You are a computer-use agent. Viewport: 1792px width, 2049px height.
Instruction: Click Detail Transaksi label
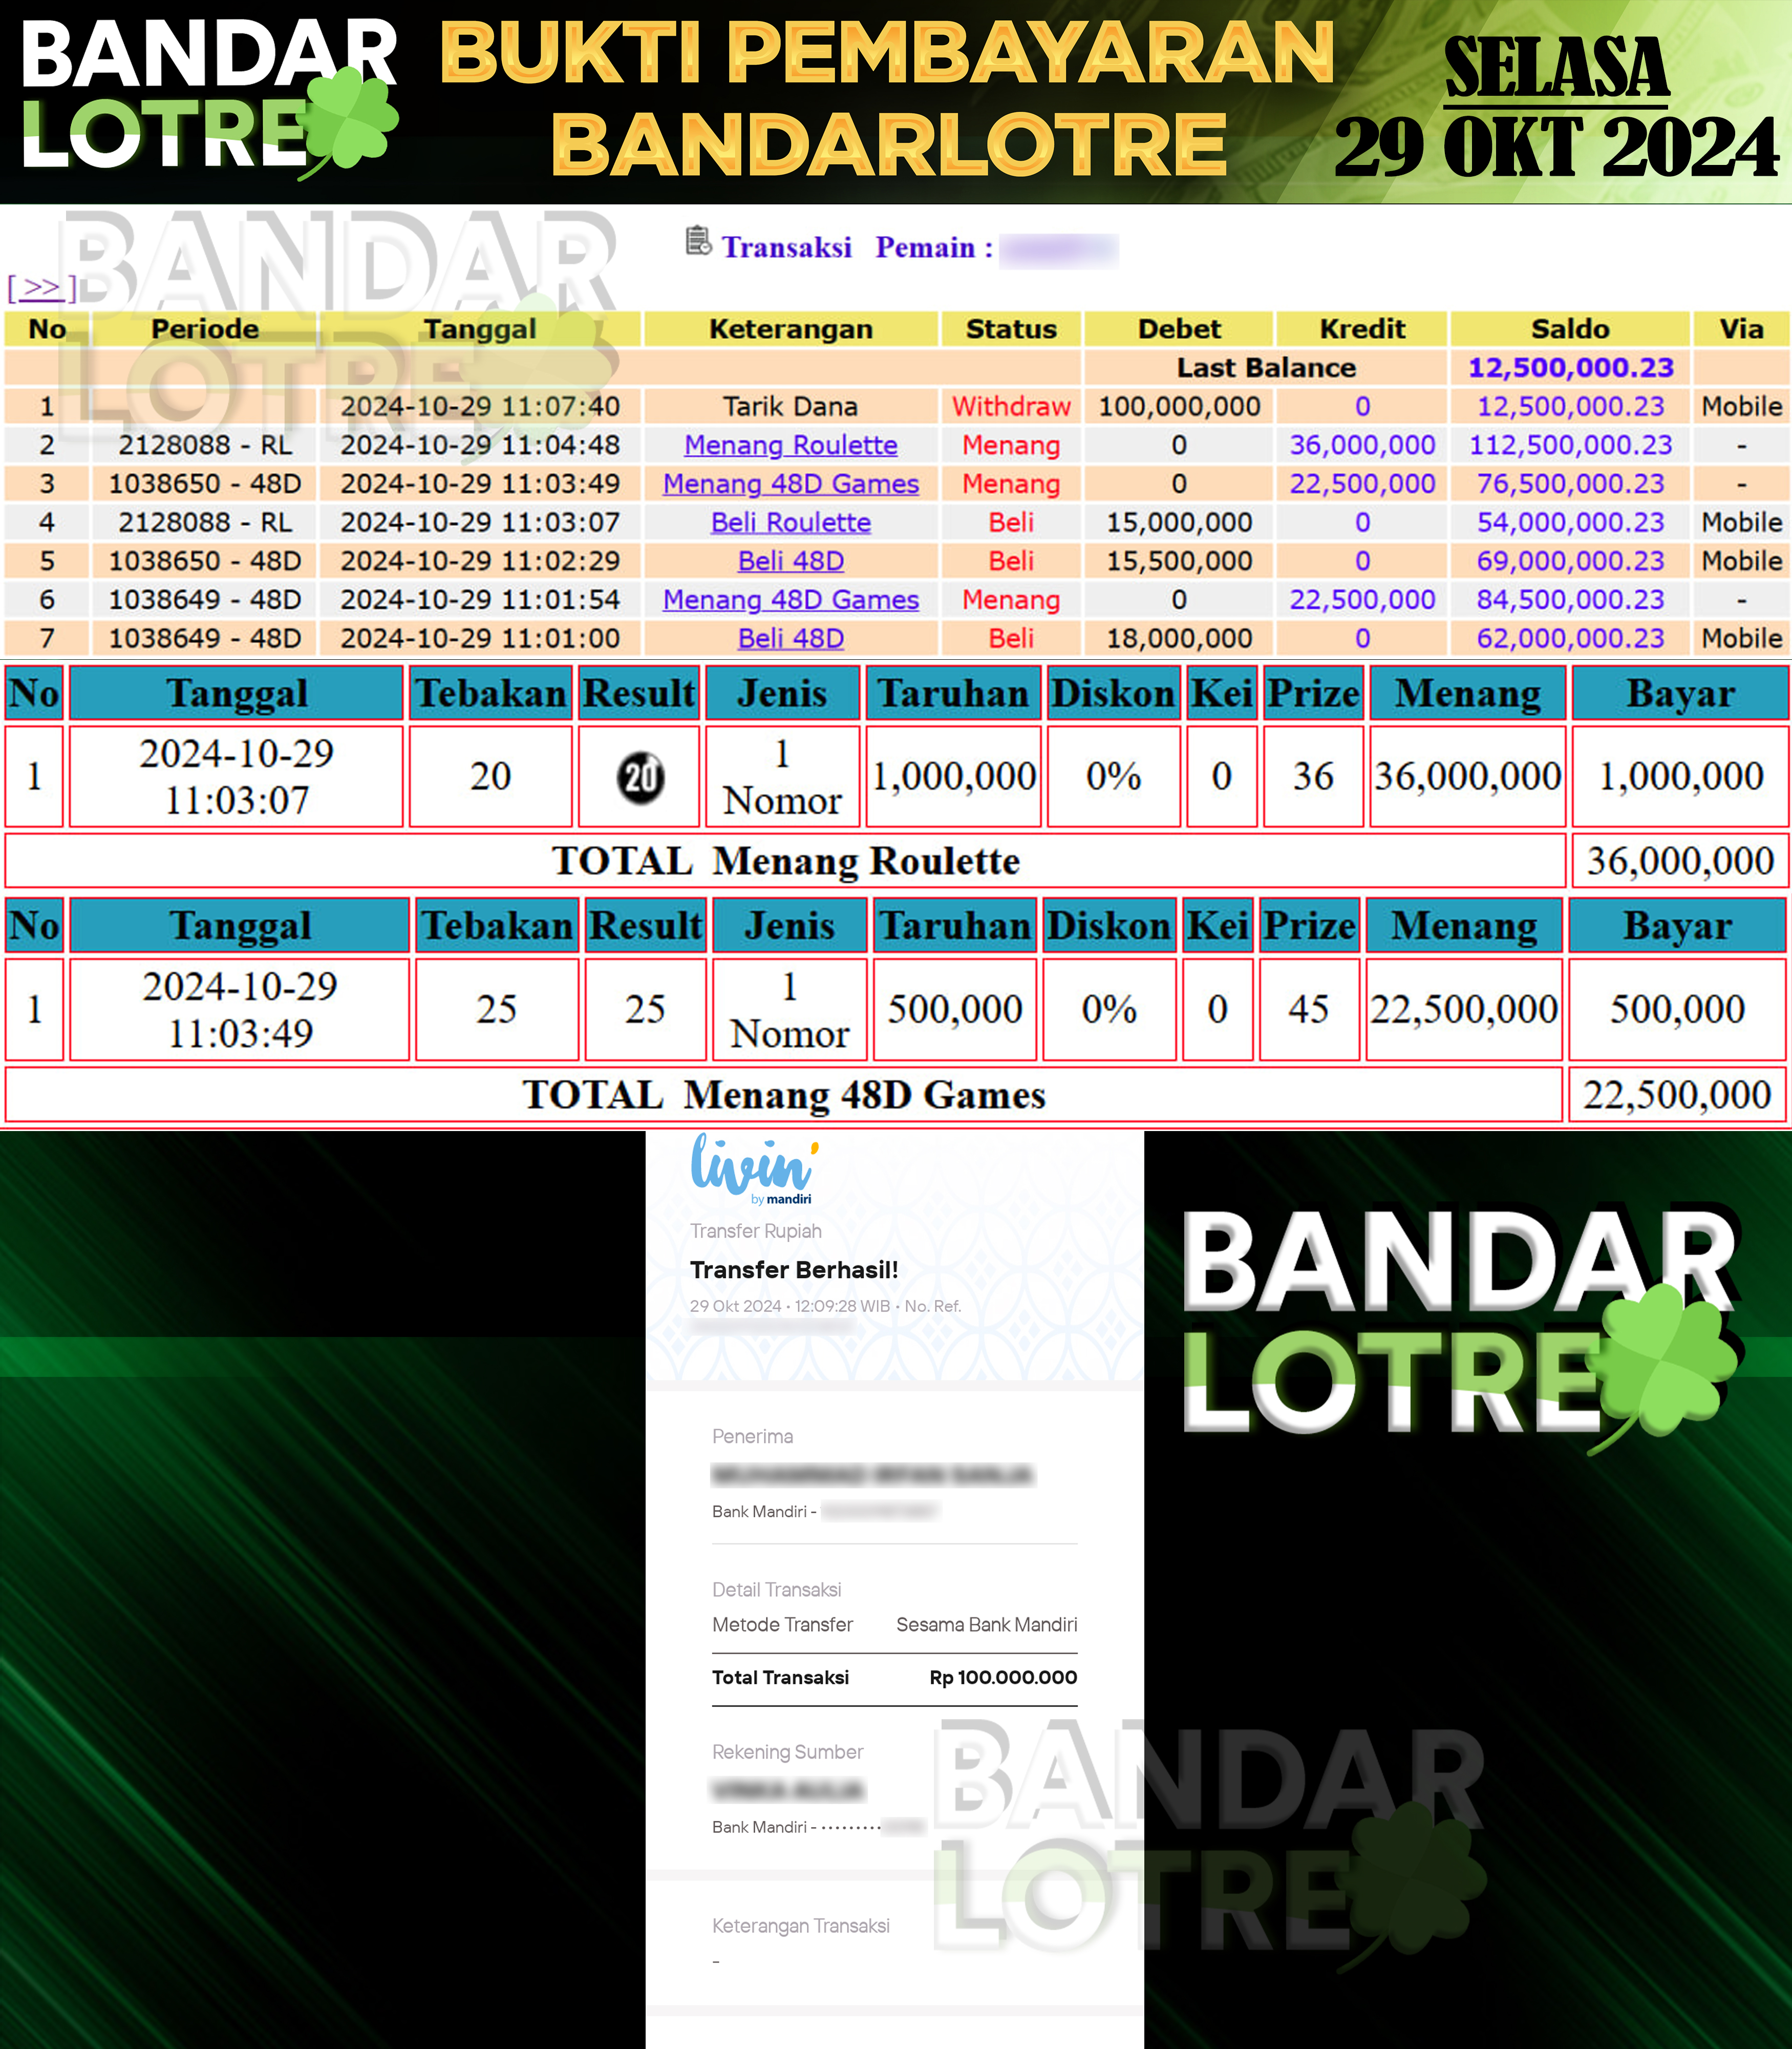click(x=776, y=1590)
